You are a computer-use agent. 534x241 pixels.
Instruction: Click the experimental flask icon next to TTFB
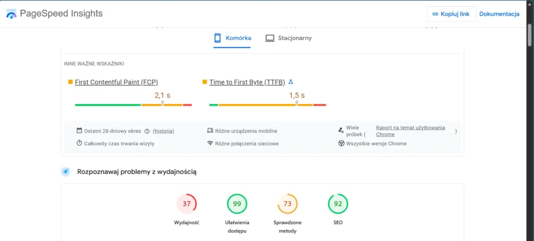click(290, 82)
